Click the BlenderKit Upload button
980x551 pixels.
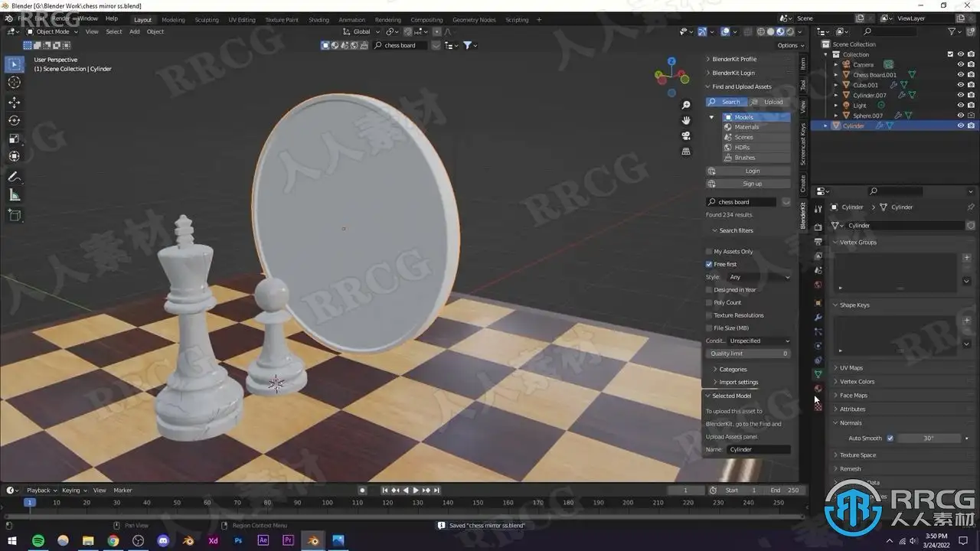(x=769, y=102)
